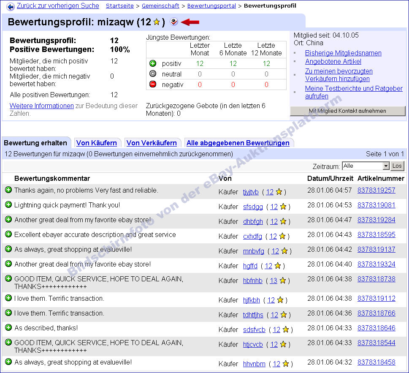Click the star icon next to buyer dhbfgh
Image resolution: width=409 pixels, height=373 pixels.
(283, 221)
